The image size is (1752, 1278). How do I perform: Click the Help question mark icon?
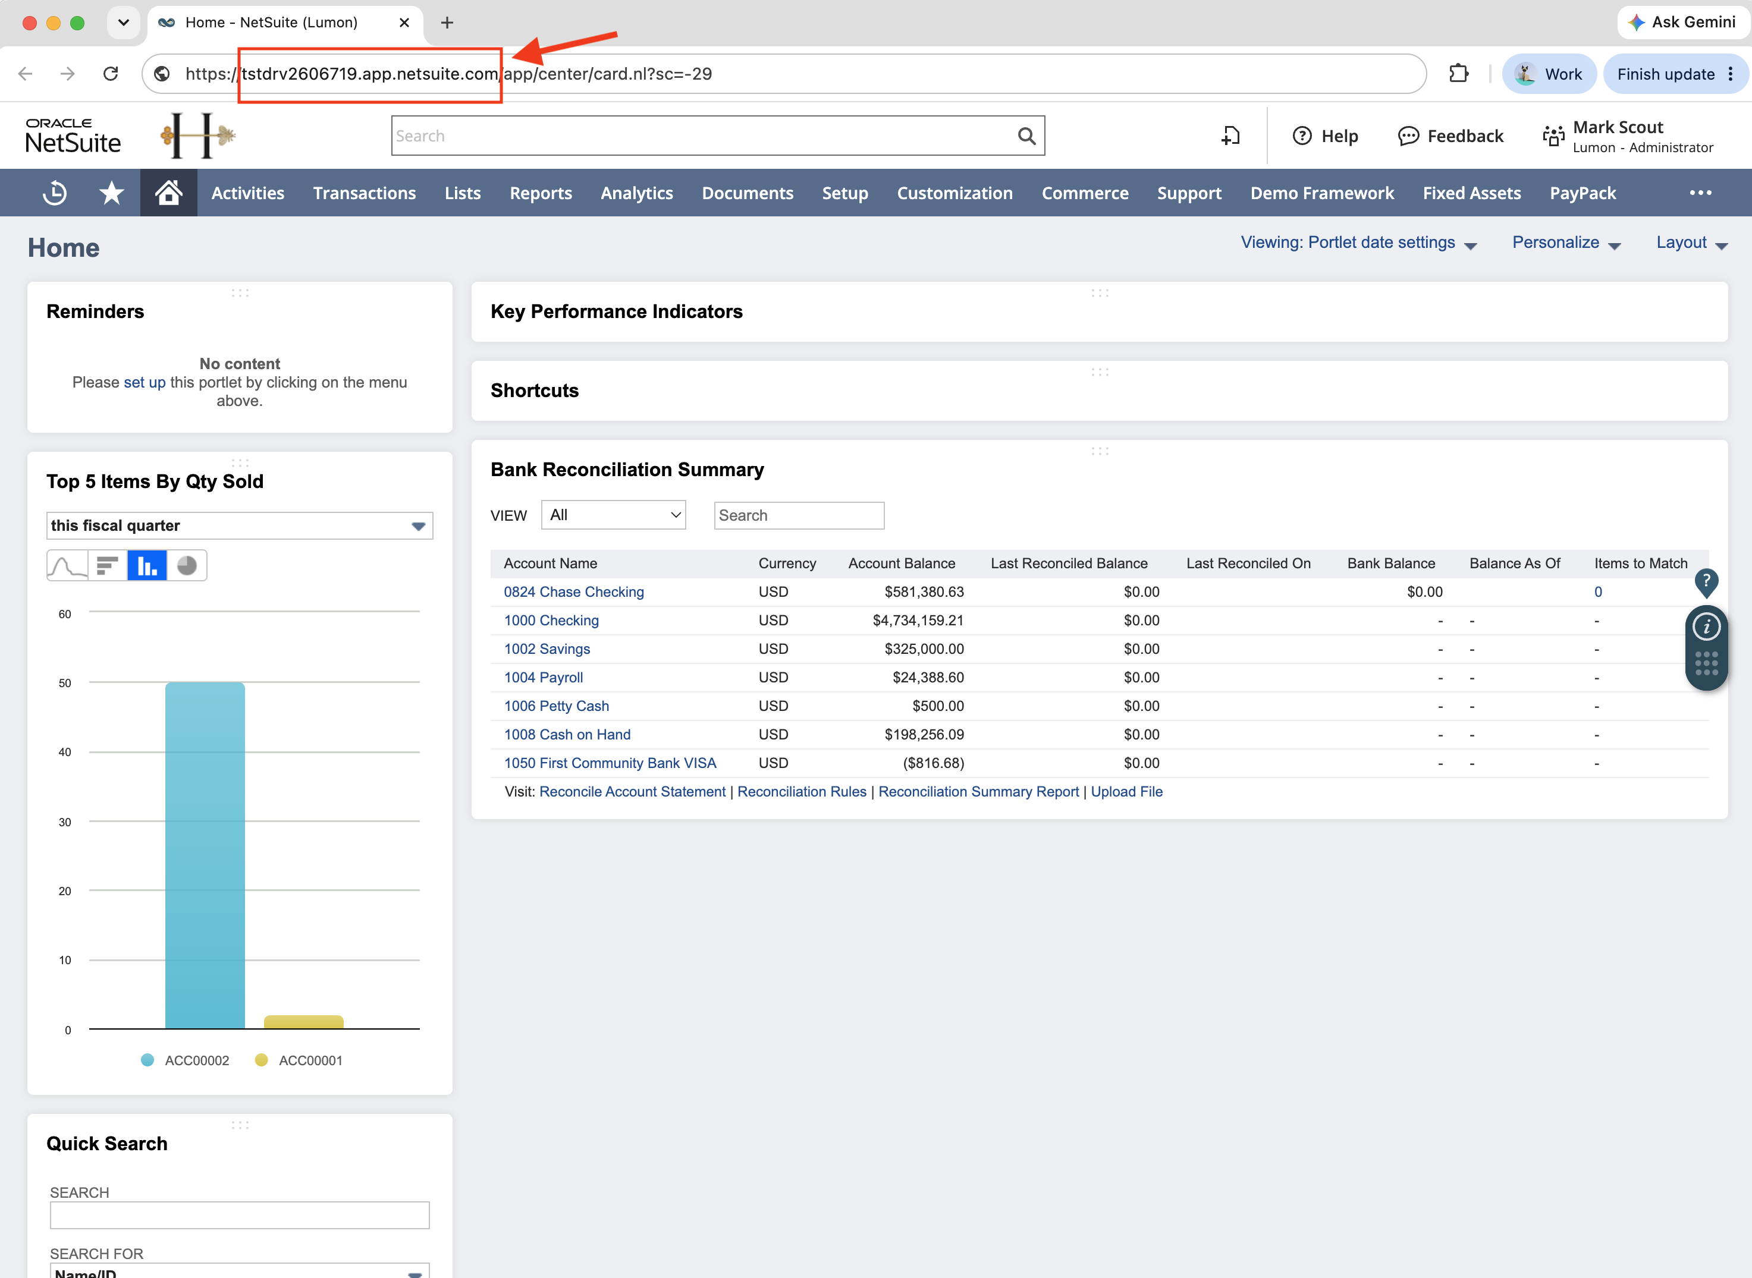1302,136
